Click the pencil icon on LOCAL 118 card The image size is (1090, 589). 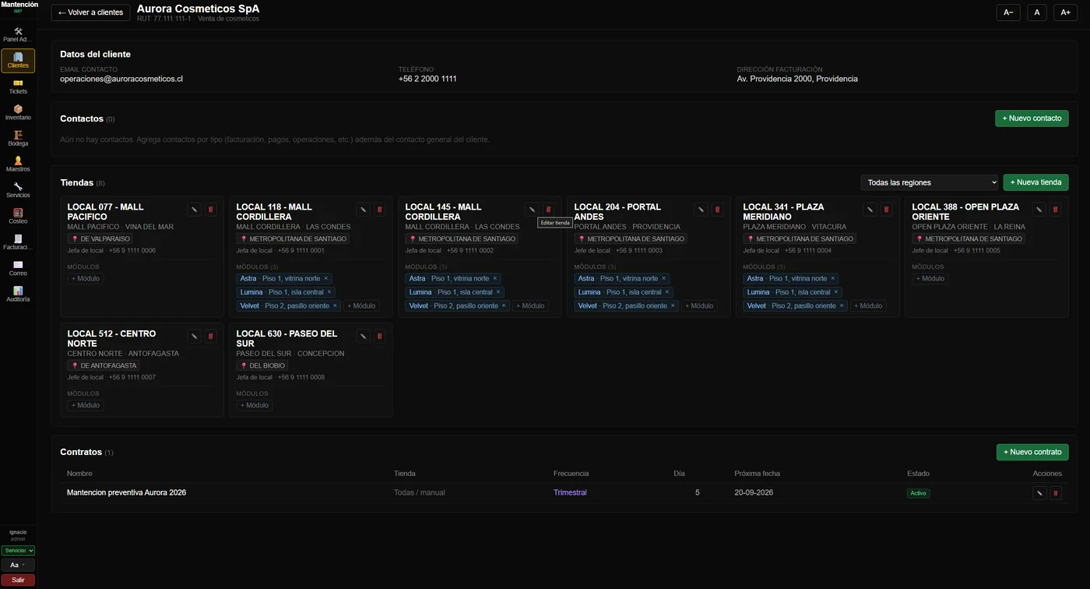tap(363, 210)
